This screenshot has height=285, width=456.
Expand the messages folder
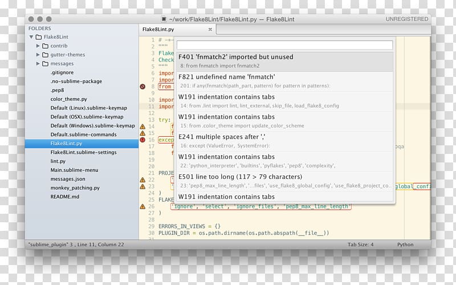38,64
